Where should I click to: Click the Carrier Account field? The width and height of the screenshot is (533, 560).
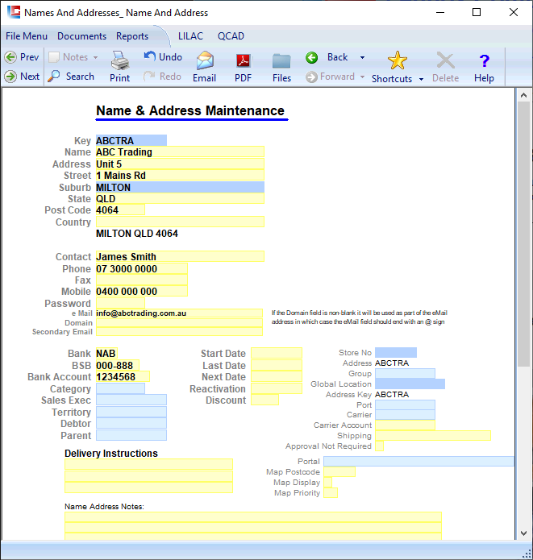(x=406, y=425)
